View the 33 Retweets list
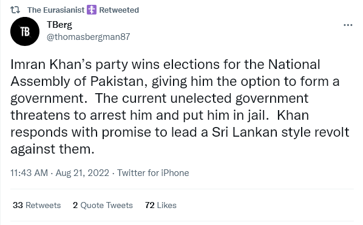 [37, 205]
